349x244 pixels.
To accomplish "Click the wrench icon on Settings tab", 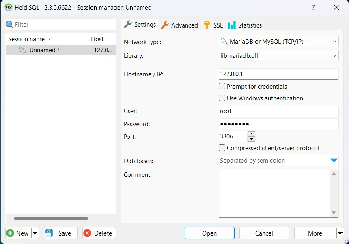I will [x=128, y=24].
